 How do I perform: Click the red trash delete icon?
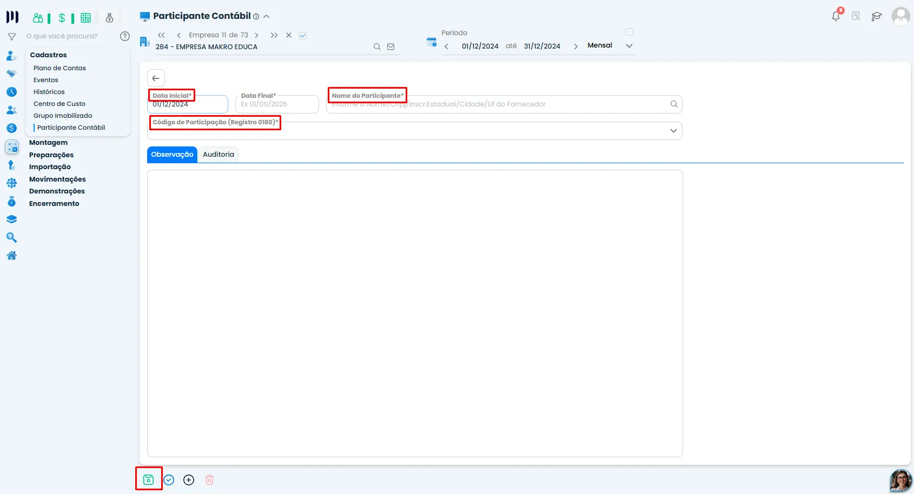(x=210, y=479)
